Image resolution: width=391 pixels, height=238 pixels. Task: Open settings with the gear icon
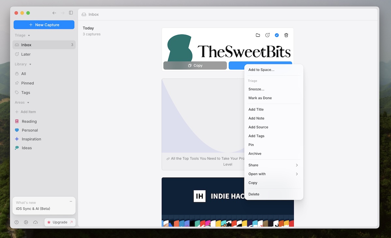tap(26, 222)
